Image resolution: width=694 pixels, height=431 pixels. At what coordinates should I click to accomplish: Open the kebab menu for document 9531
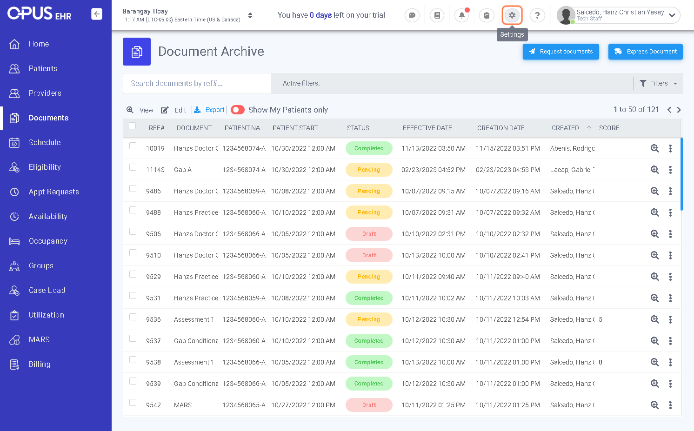tap(670, 298)
